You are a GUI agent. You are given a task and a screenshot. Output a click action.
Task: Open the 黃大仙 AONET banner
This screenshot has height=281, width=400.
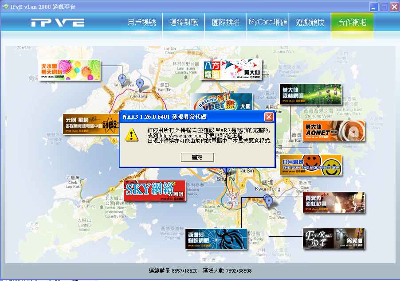pos(333,131)
